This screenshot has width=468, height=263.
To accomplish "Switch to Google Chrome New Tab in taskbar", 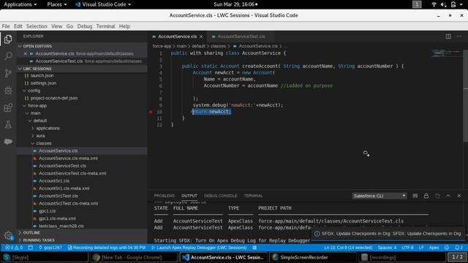I will click(x=134, y=257).
